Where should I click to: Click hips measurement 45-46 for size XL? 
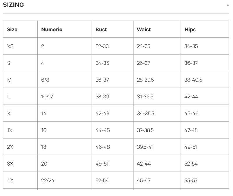point(191,113)
